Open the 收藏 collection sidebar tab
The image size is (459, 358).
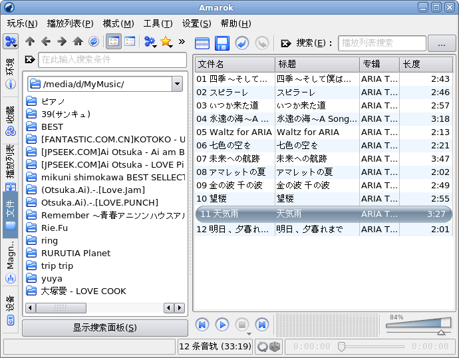[11, 120]
